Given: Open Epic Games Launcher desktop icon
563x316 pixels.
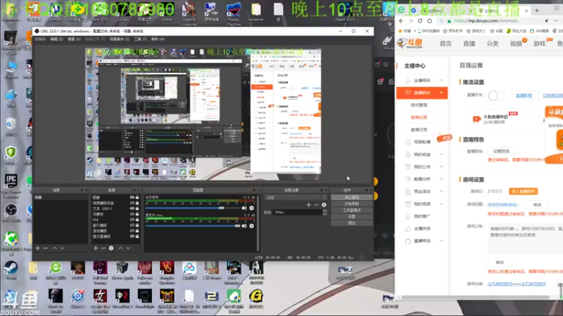Looking at the screenshot, I should (x=11, y=186).
